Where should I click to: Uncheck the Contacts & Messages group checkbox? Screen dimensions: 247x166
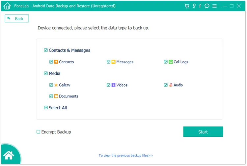46,50
